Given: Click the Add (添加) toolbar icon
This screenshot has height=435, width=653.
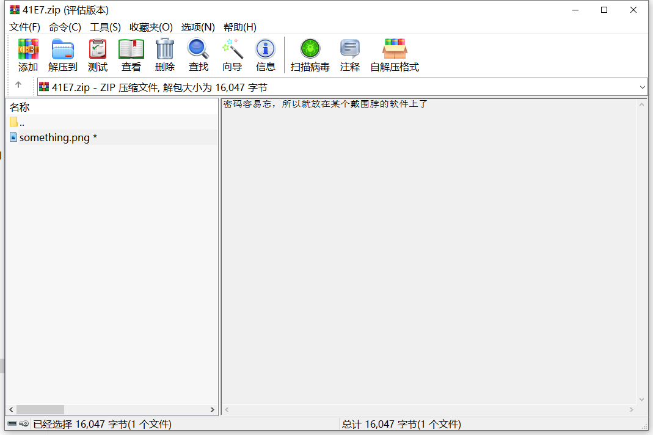Looking at the screenshot, I should point(28,49).
